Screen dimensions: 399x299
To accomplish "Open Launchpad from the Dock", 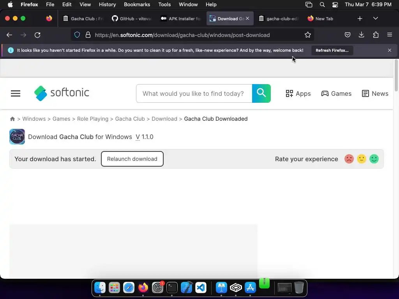I will (x=114, y=288).
